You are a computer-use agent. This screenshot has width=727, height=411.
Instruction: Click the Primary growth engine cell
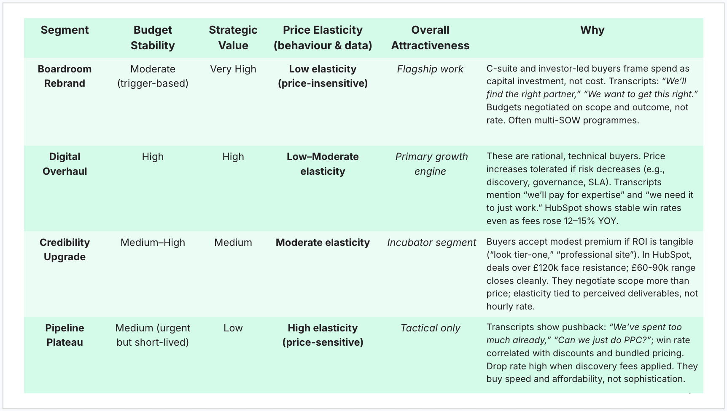[x=431, y=164]
